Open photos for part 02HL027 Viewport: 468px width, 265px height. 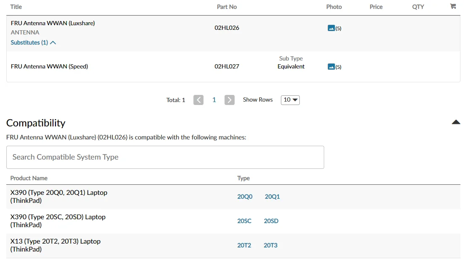(x=331, y=67)
